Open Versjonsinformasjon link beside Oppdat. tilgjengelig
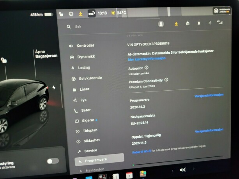Screen dimensions: 239x179 209,130
